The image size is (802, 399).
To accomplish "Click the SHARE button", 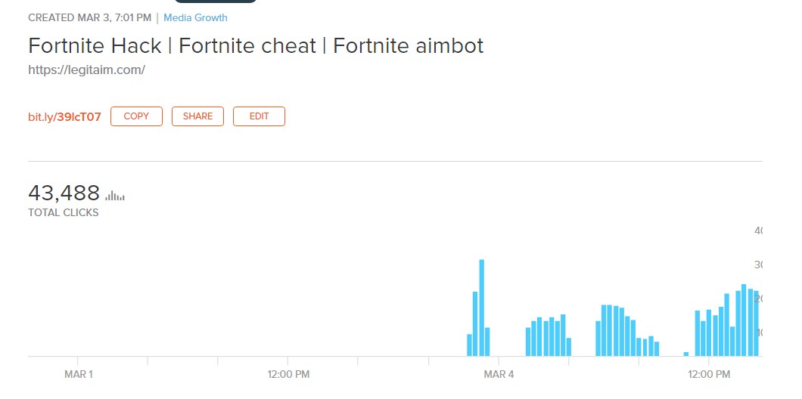I will pyautogui.click(x=197, y=116).
